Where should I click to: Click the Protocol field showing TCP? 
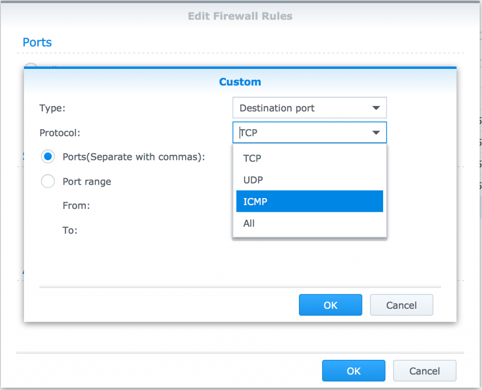click(301, 133)
